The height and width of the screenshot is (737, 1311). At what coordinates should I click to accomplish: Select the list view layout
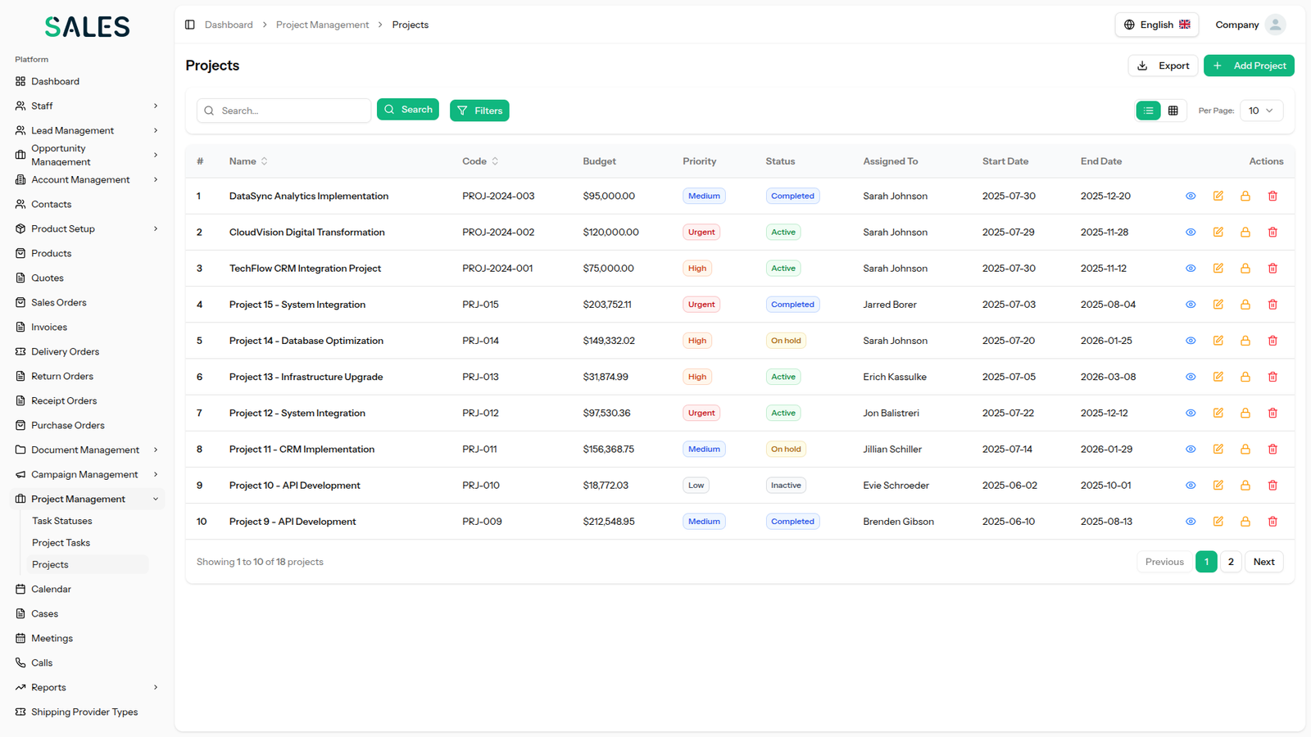click(1148, 111)
